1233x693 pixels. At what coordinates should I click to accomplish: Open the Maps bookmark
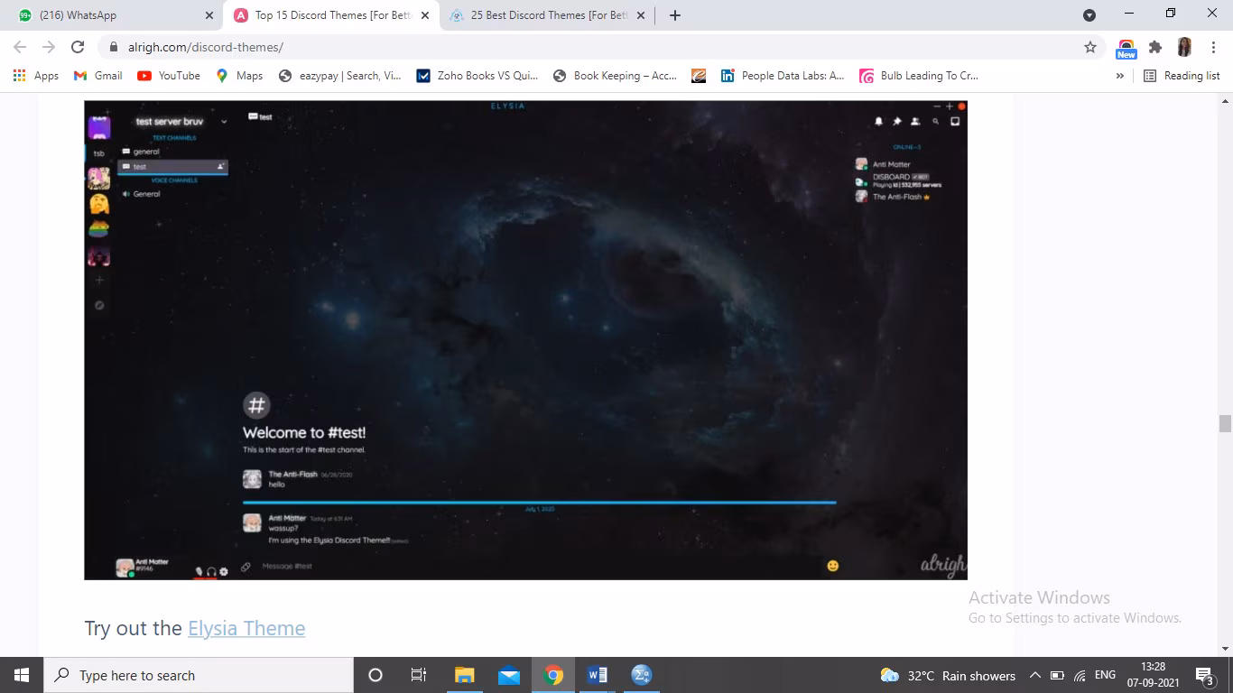coord(239,76)
